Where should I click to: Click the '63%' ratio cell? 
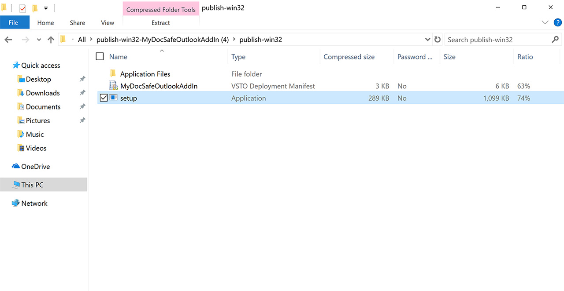click(523, 86)
